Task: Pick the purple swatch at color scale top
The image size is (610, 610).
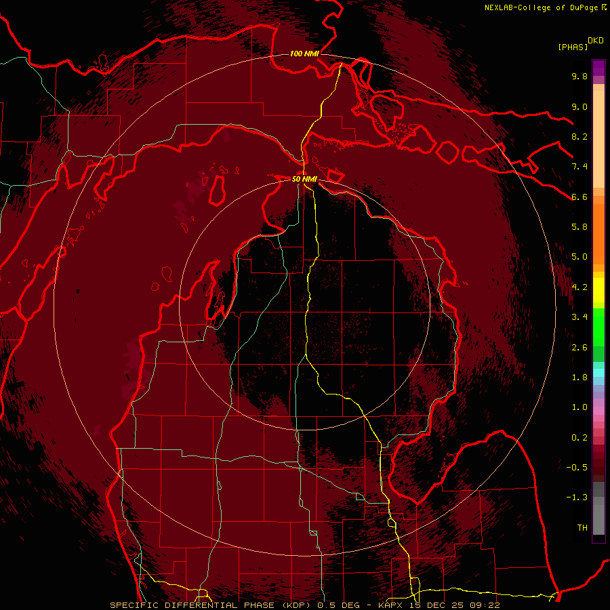Action: point(598,68)
